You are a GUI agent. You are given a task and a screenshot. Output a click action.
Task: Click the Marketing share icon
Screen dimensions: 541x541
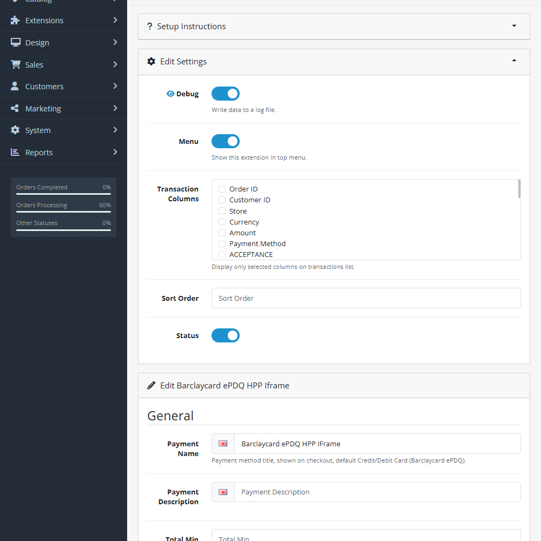pos(15,108)
